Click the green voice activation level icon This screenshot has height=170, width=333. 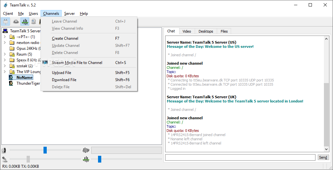click(x=86, y=159)
